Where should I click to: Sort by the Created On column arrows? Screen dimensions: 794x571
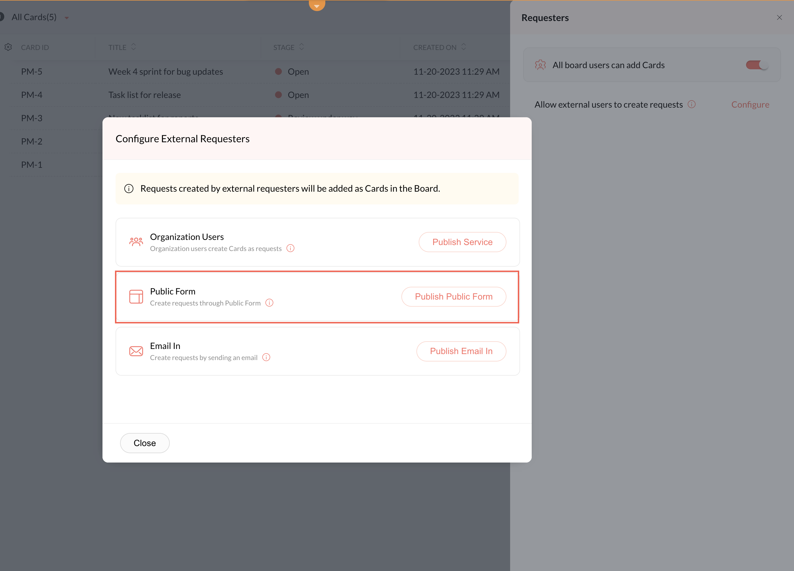(464, 47)
